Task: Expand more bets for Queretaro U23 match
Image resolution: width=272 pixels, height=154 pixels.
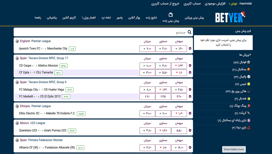Action: tap(190, 130)
